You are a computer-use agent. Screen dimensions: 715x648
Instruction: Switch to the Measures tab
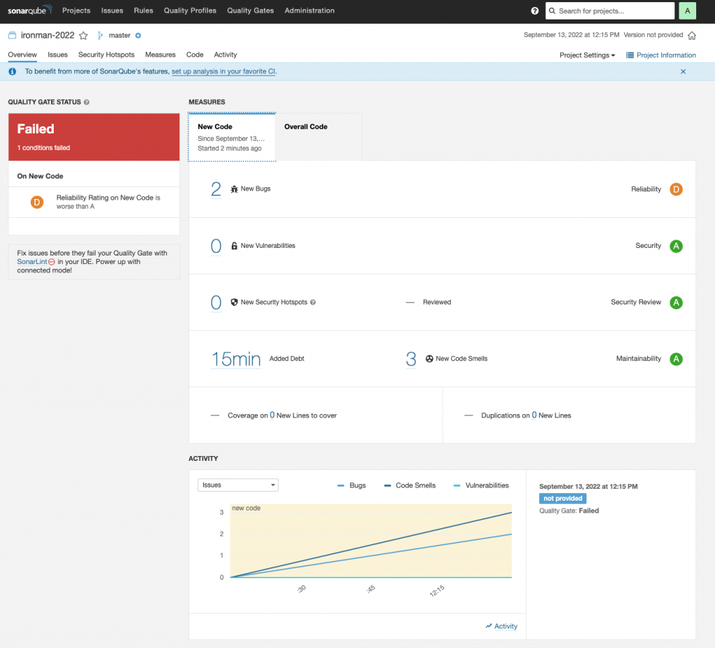pos(160,54)
